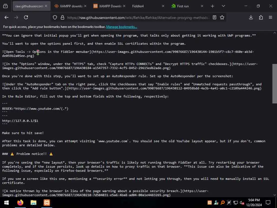Click the Firefox taskbar icon
This screenshot has width=277, height=208.
point(20,203)
